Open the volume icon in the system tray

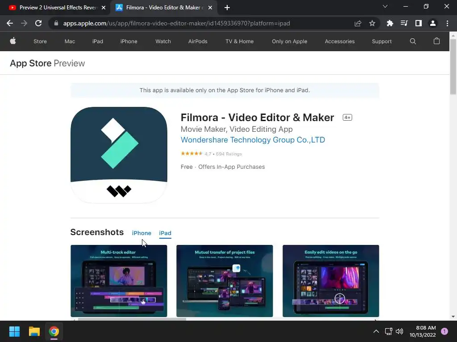click(x=399, y=331)
